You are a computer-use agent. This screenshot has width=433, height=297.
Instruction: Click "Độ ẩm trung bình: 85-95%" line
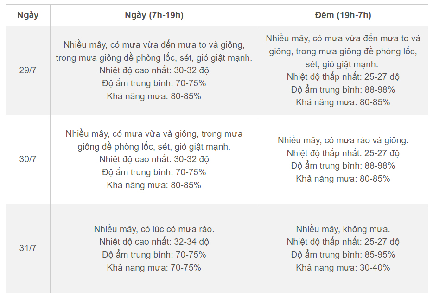click(x=343, y=255)
